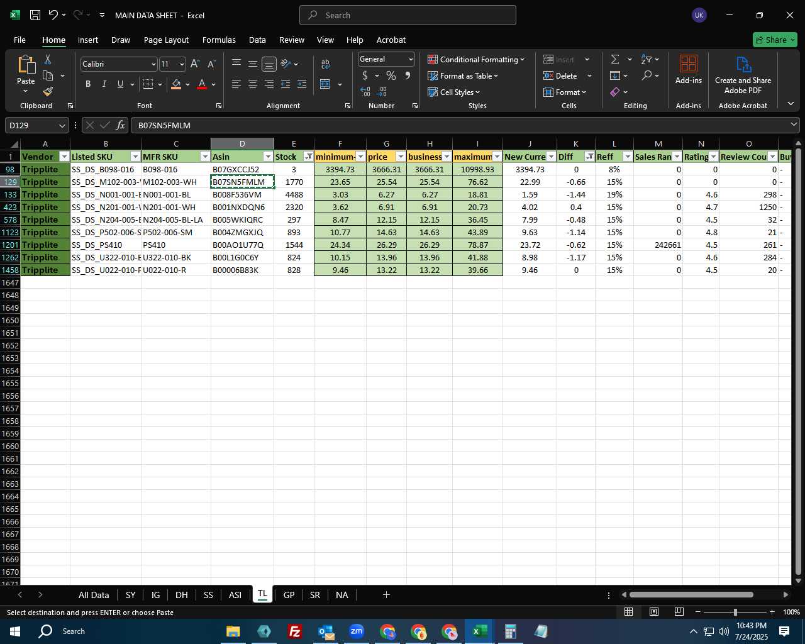Toggle Italic formatting
Image resolution: width=805 pixels, height=644 pixels.
tap(104, 84)
